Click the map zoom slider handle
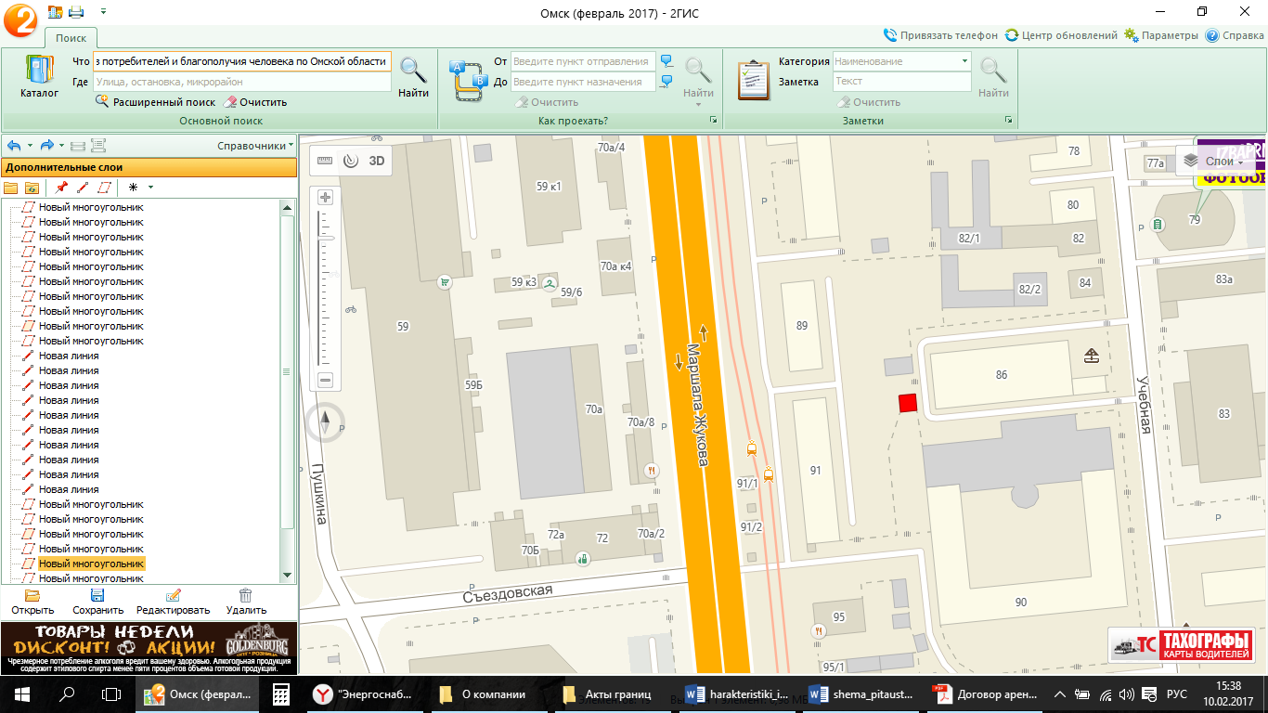 325,239
